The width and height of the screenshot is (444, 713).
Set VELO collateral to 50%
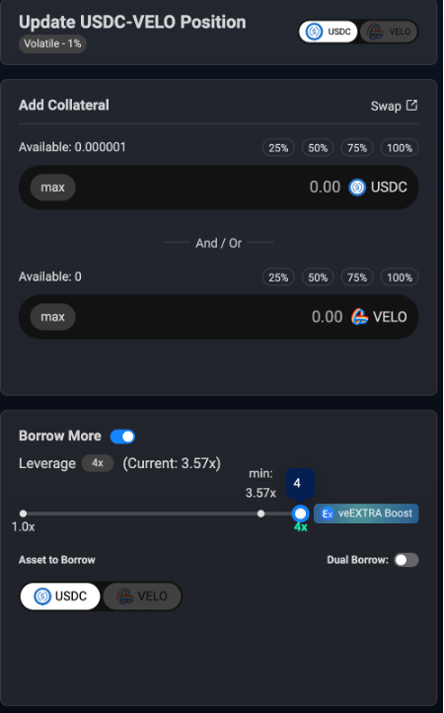coord(318,277)
